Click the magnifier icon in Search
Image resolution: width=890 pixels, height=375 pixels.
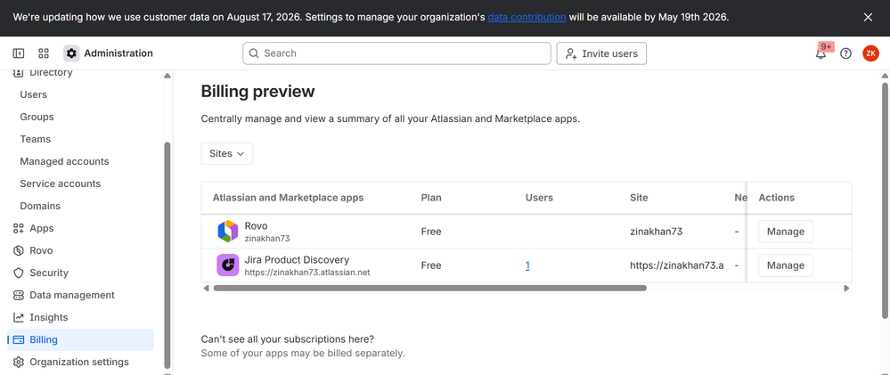pyautogui.click(x=254, y=53)
